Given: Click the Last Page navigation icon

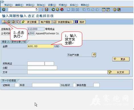Looking at the screenshot, I should [97, 10].
